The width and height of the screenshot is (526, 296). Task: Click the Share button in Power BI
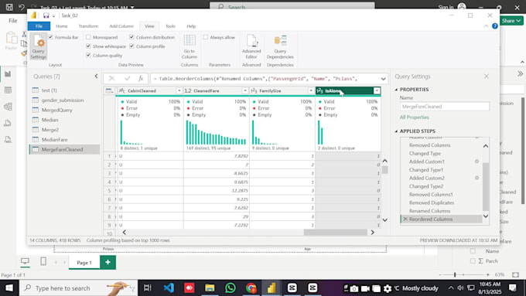pos(511,21)
